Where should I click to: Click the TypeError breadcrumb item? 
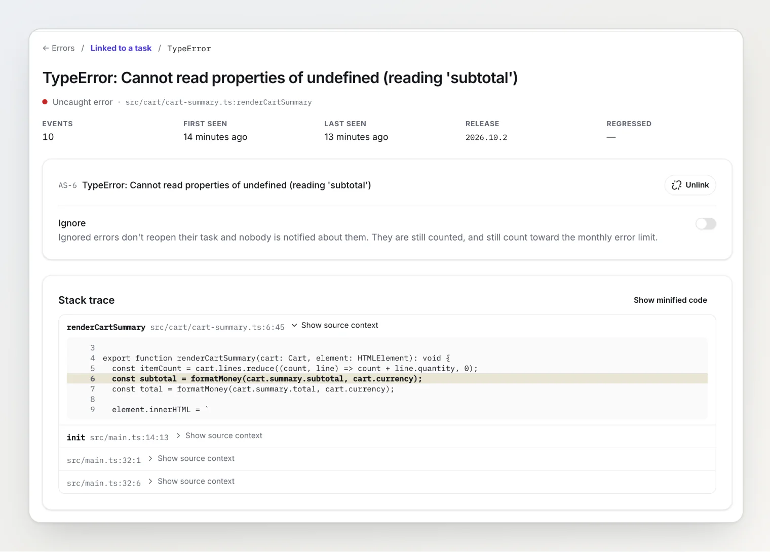(x=189, y=49)
